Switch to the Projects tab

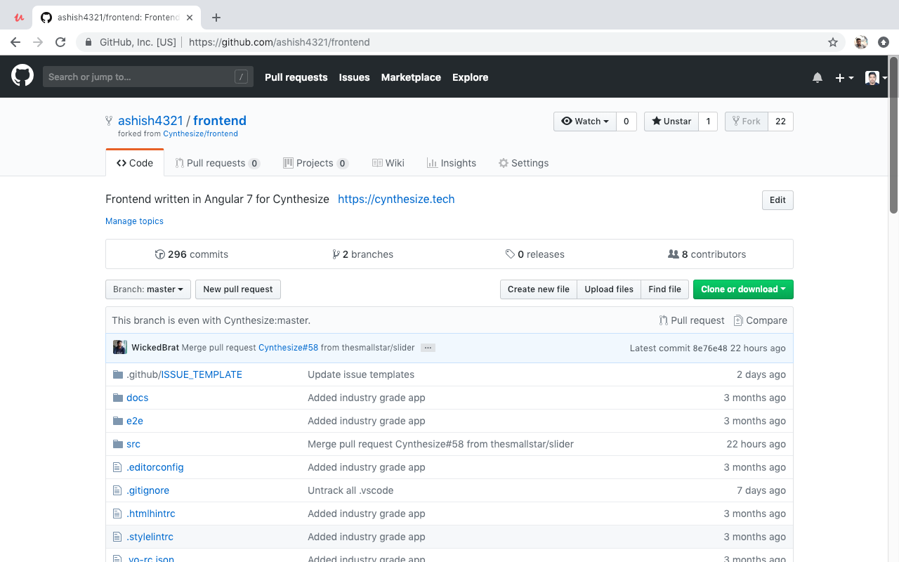[x=315, y=163]
